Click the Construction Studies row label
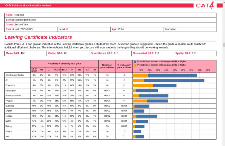This screenshot has width=225, height=146. coord(15,75)
